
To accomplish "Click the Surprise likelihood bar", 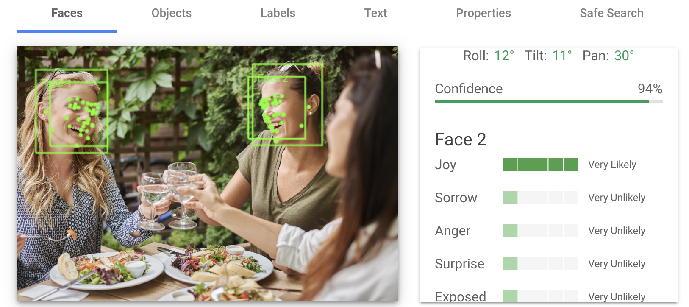I will click(x=540, y=264).
